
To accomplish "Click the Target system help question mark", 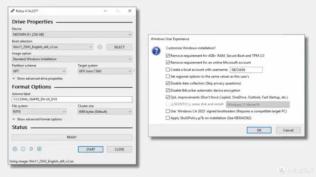I will point(134,70).
